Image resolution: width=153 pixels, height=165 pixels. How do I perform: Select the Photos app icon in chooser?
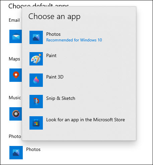(x=36, y=37)
